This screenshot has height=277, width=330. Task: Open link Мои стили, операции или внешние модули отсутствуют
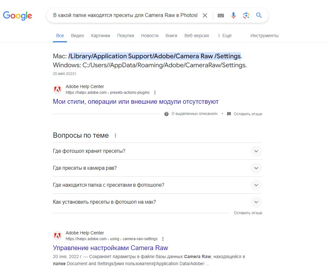tap(136, 102)
